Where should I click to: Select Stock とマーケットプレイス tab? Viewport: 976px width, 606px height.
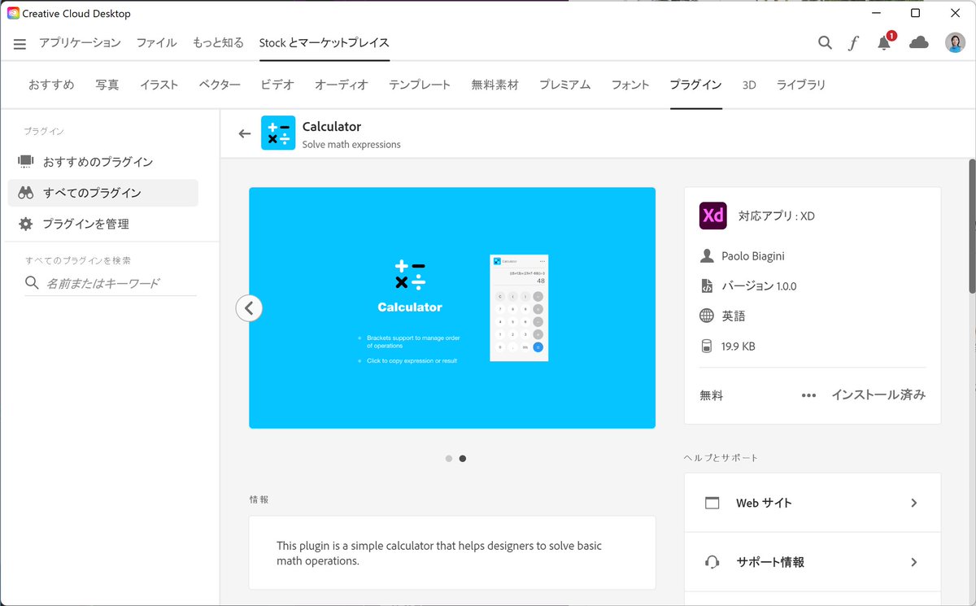(325, 43)
